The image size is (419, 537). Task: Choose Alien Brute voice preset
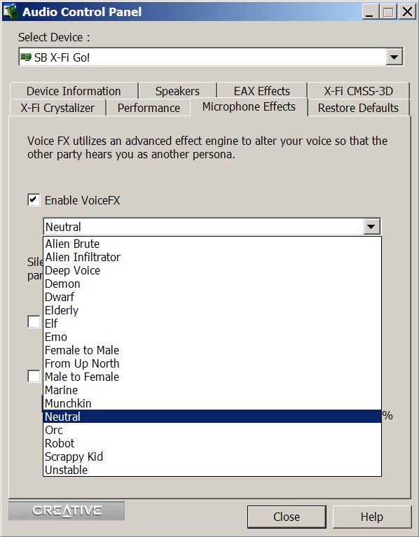click(x=212, y=244)
